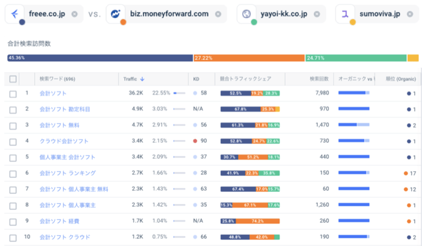Check the box for row 8 会計ソフト 個人事業主
This screenshot has height=246, width=422.
(x=13, y=206)
